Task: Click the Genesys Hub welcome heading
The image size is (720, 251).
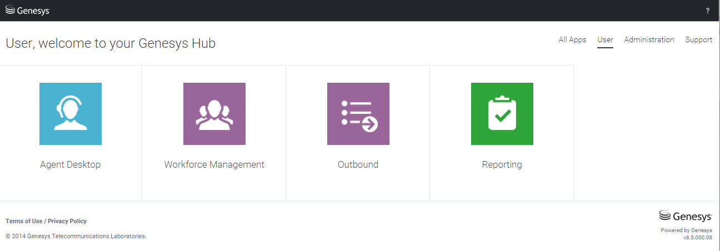Action: 111,43
